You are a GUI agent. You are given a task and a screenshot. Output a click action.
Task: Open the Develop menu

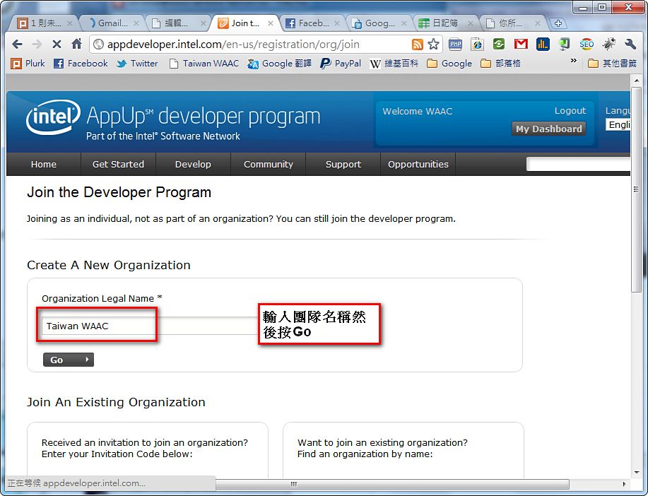point(193,165)
